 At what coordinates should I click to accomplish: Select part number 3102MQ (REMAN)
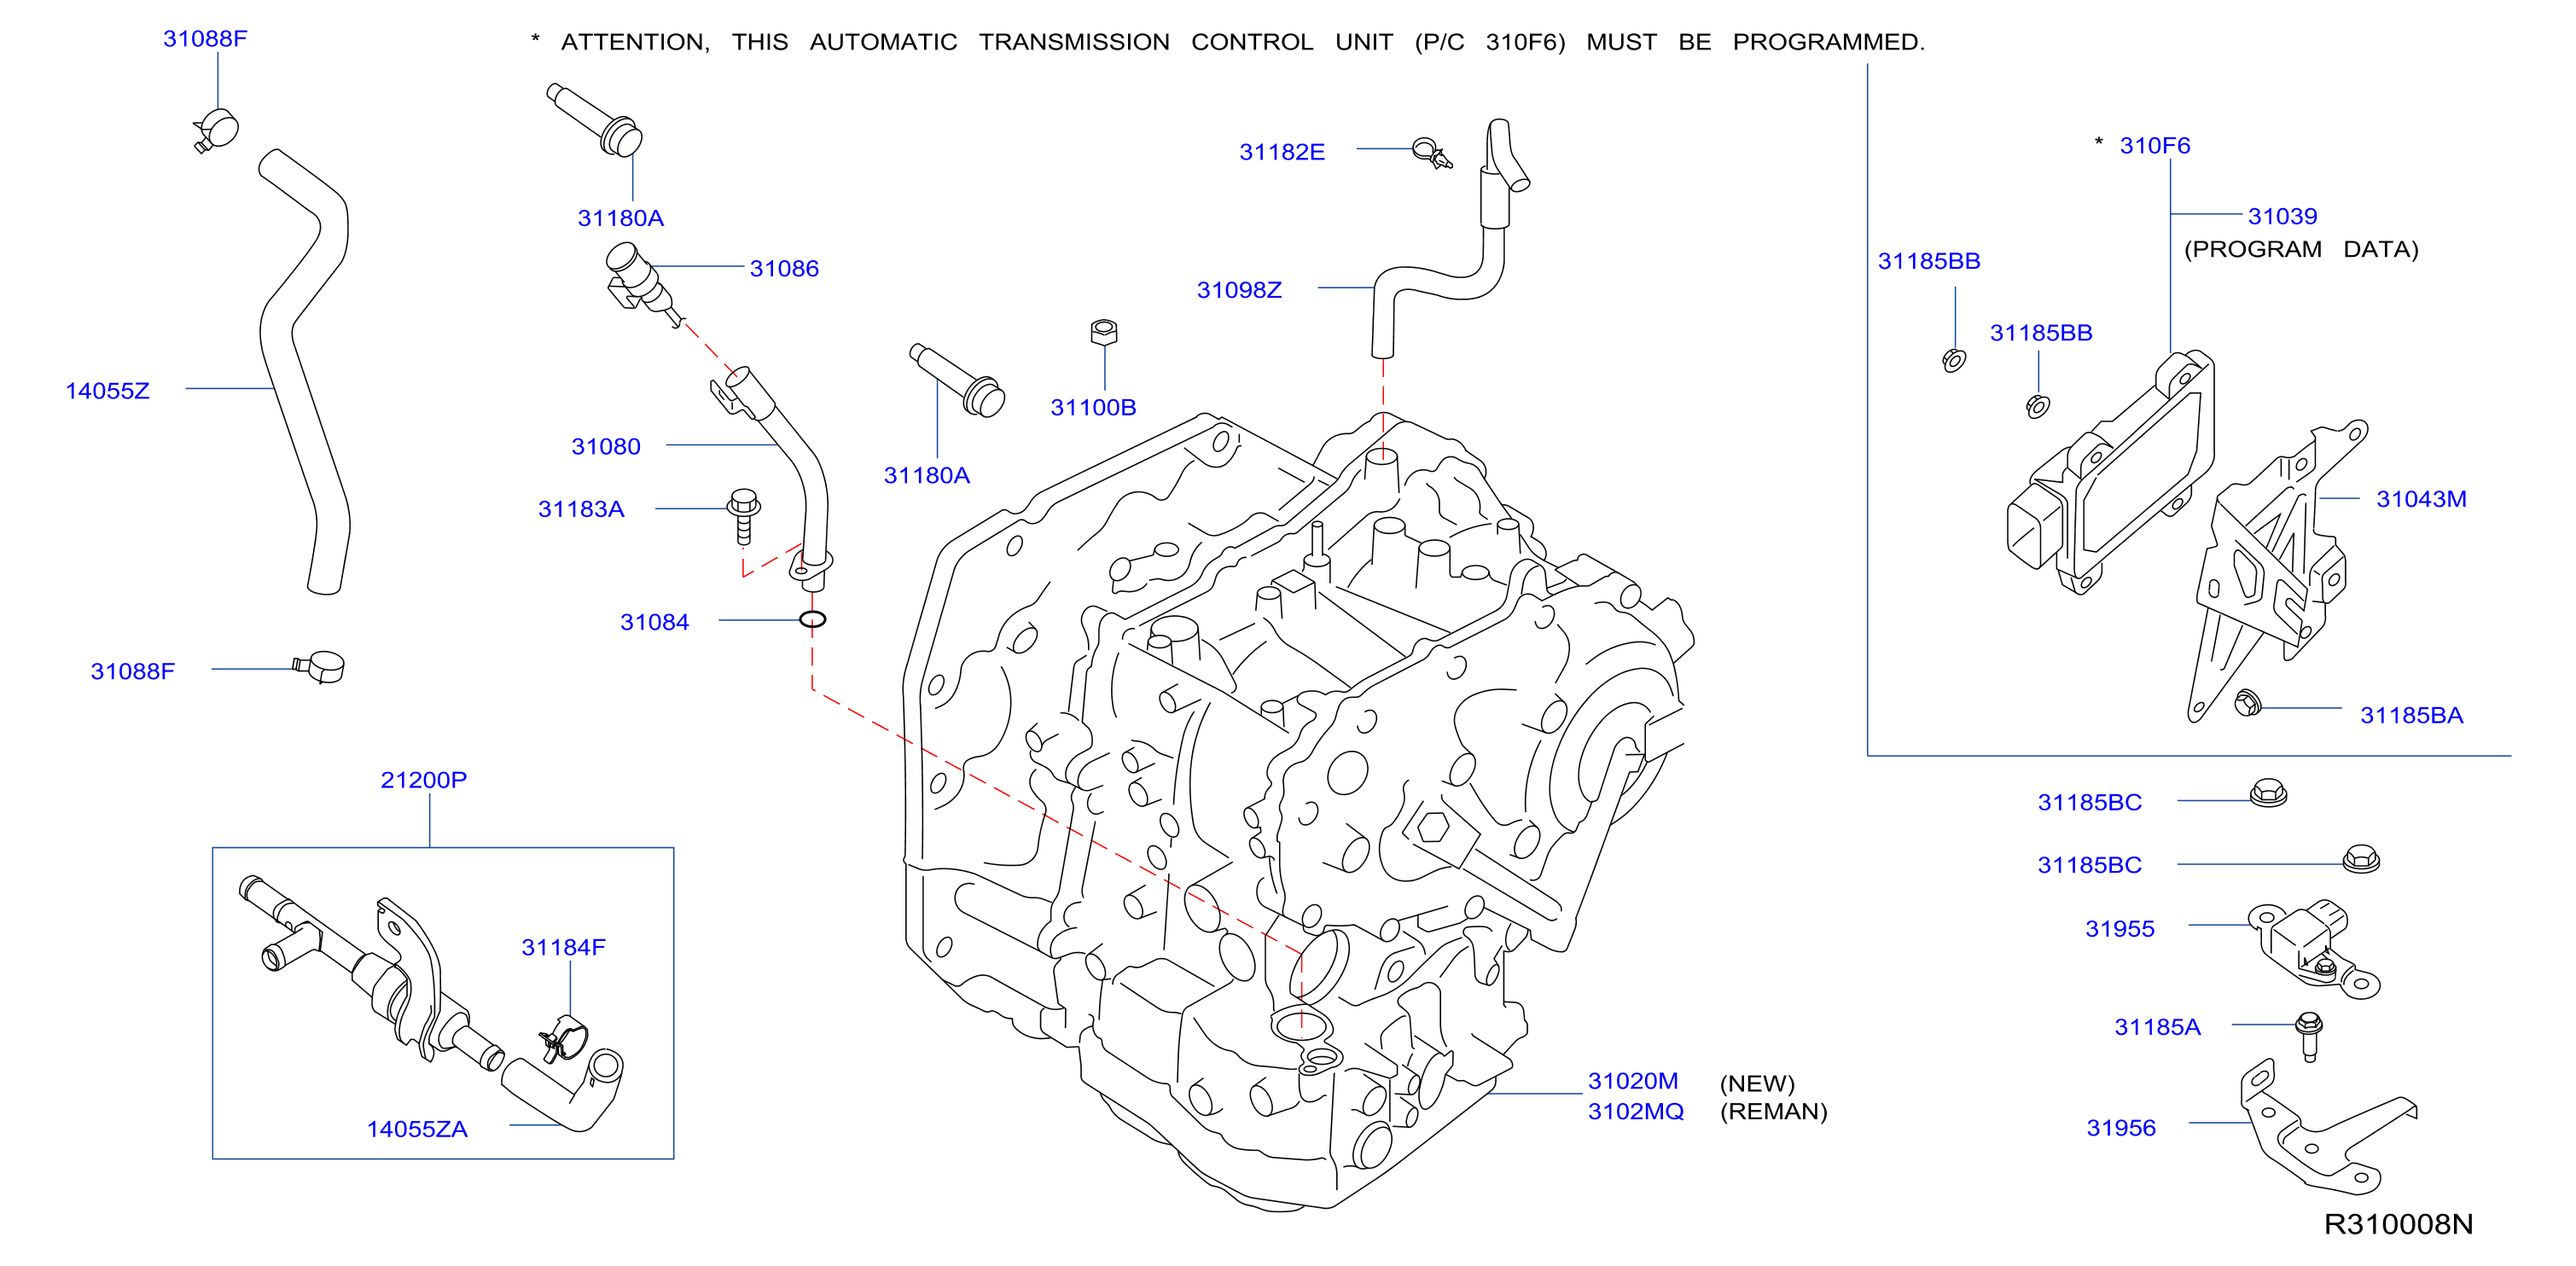[1635, 1111]
